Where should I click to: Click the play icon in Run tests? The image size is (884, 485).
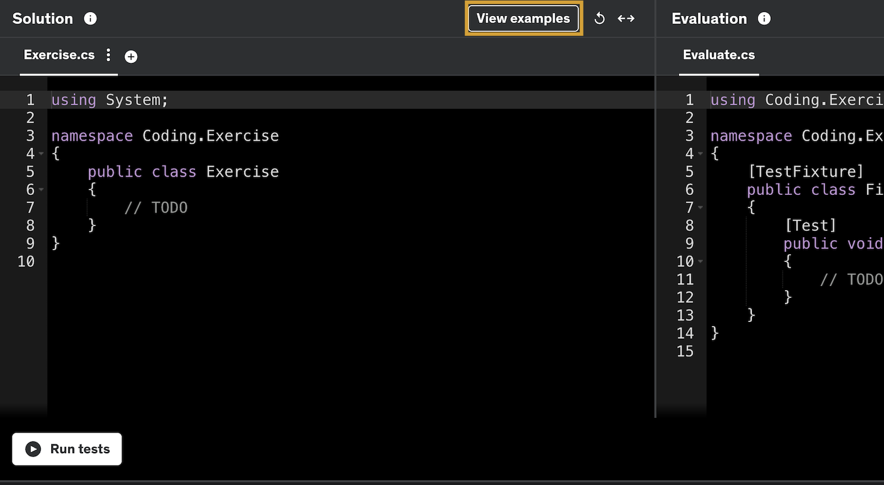[34, 449]
